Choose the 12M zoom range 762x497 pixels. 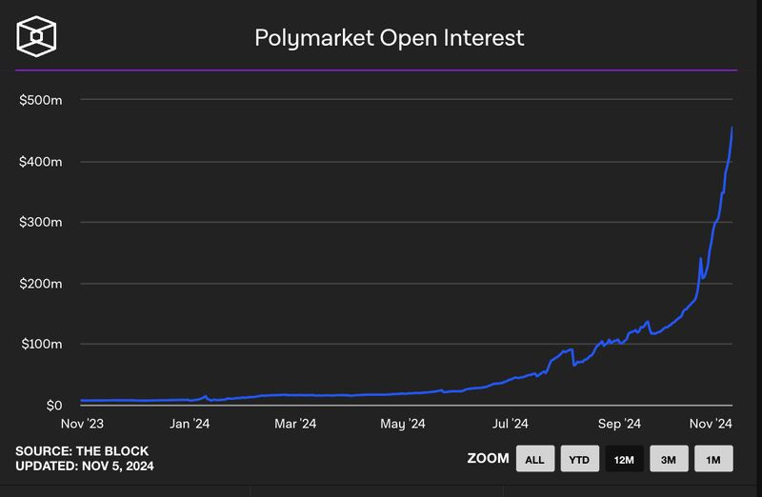[x=624, y=459]
